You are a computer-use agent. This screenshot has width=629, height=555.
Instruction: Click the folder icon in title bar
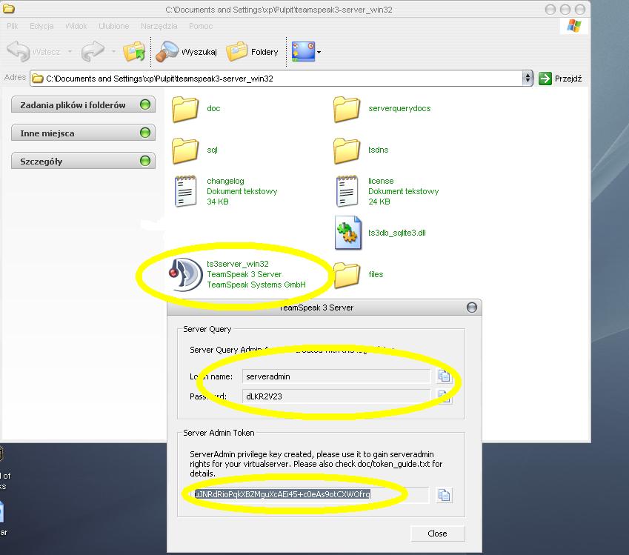coord(9,8)
